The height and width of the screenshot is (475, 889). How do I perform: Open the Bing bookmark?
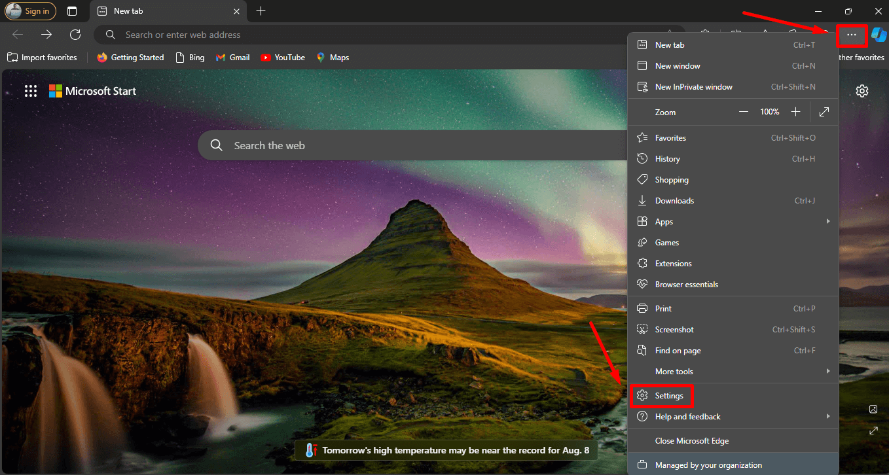[x=190, y=58]
